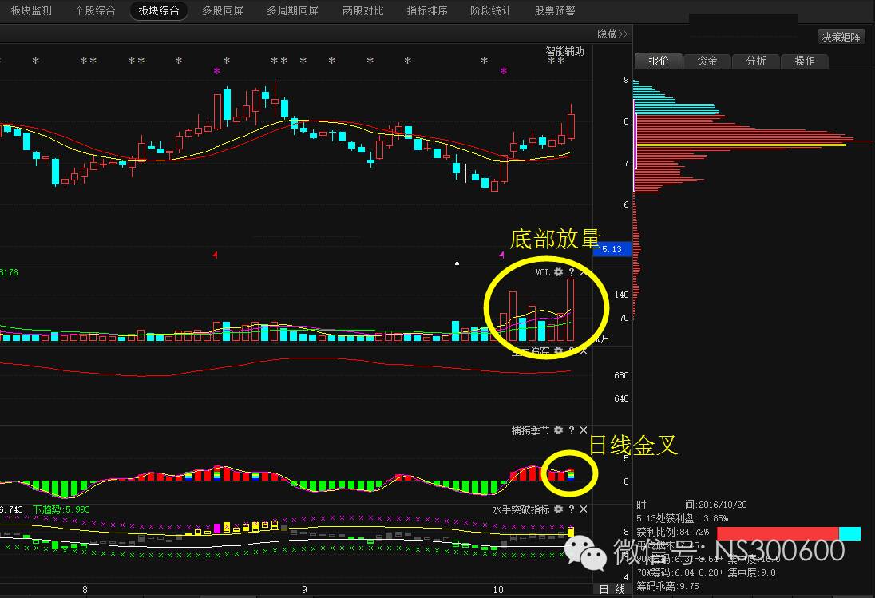Click the magenta star above the October low
The height and width of the screenshot is (598, 875).
pos(503,71)
